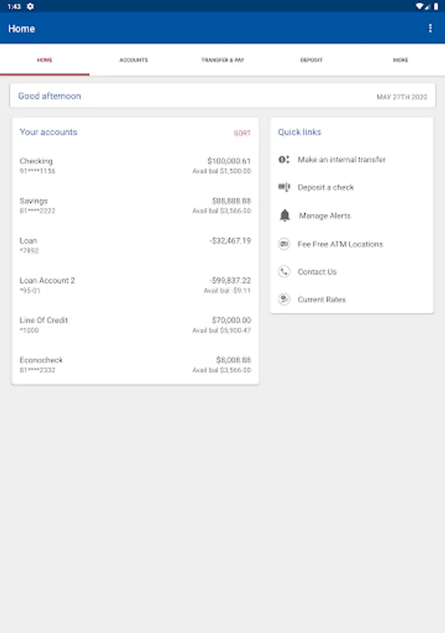Click the Manage Alerts bell icon
445x633 pixels.
pos(284,216)
